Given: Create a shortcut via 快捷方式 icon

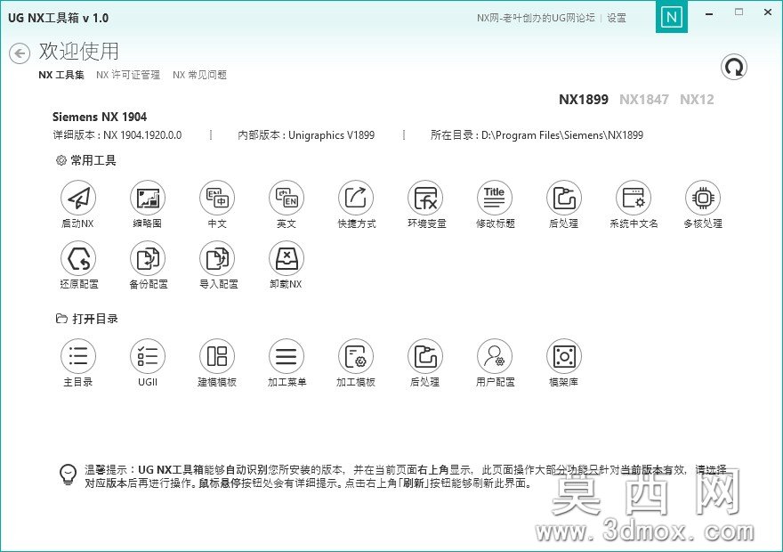Looking at the screenshot, I should pyautogui.click(x=356, y=198).
